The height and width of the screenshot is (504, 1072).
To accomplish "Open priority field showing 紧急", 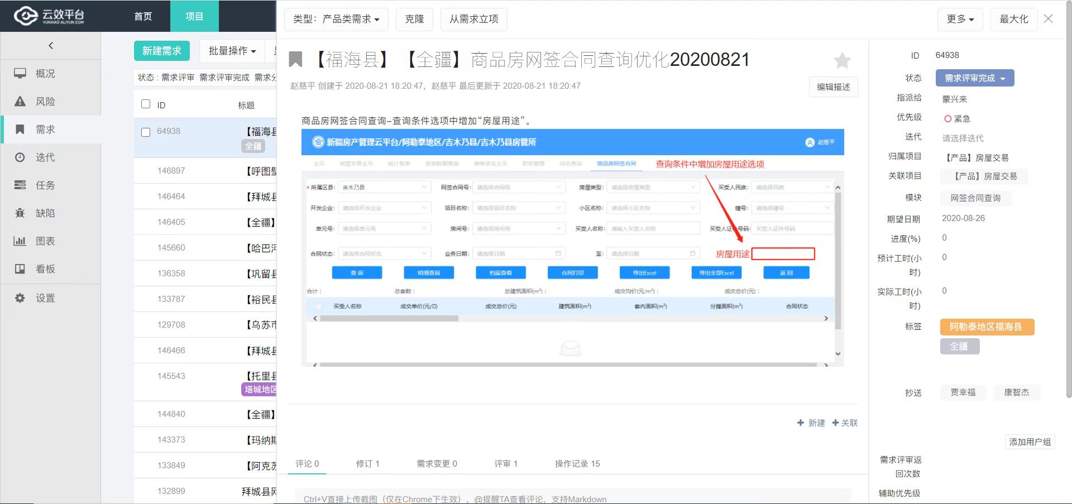I will point(957,119).
